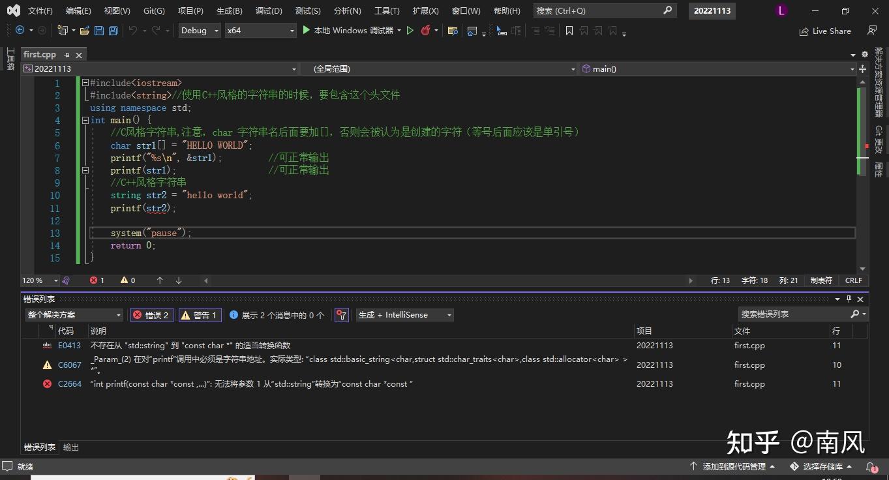Click the redo arrow toolbar icon

[156, 31]
